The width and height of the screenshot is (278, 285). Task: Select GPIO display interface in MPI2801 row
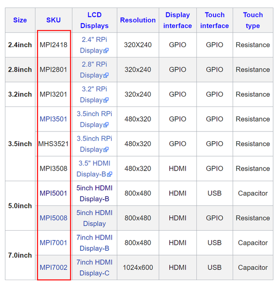point(177,69)
